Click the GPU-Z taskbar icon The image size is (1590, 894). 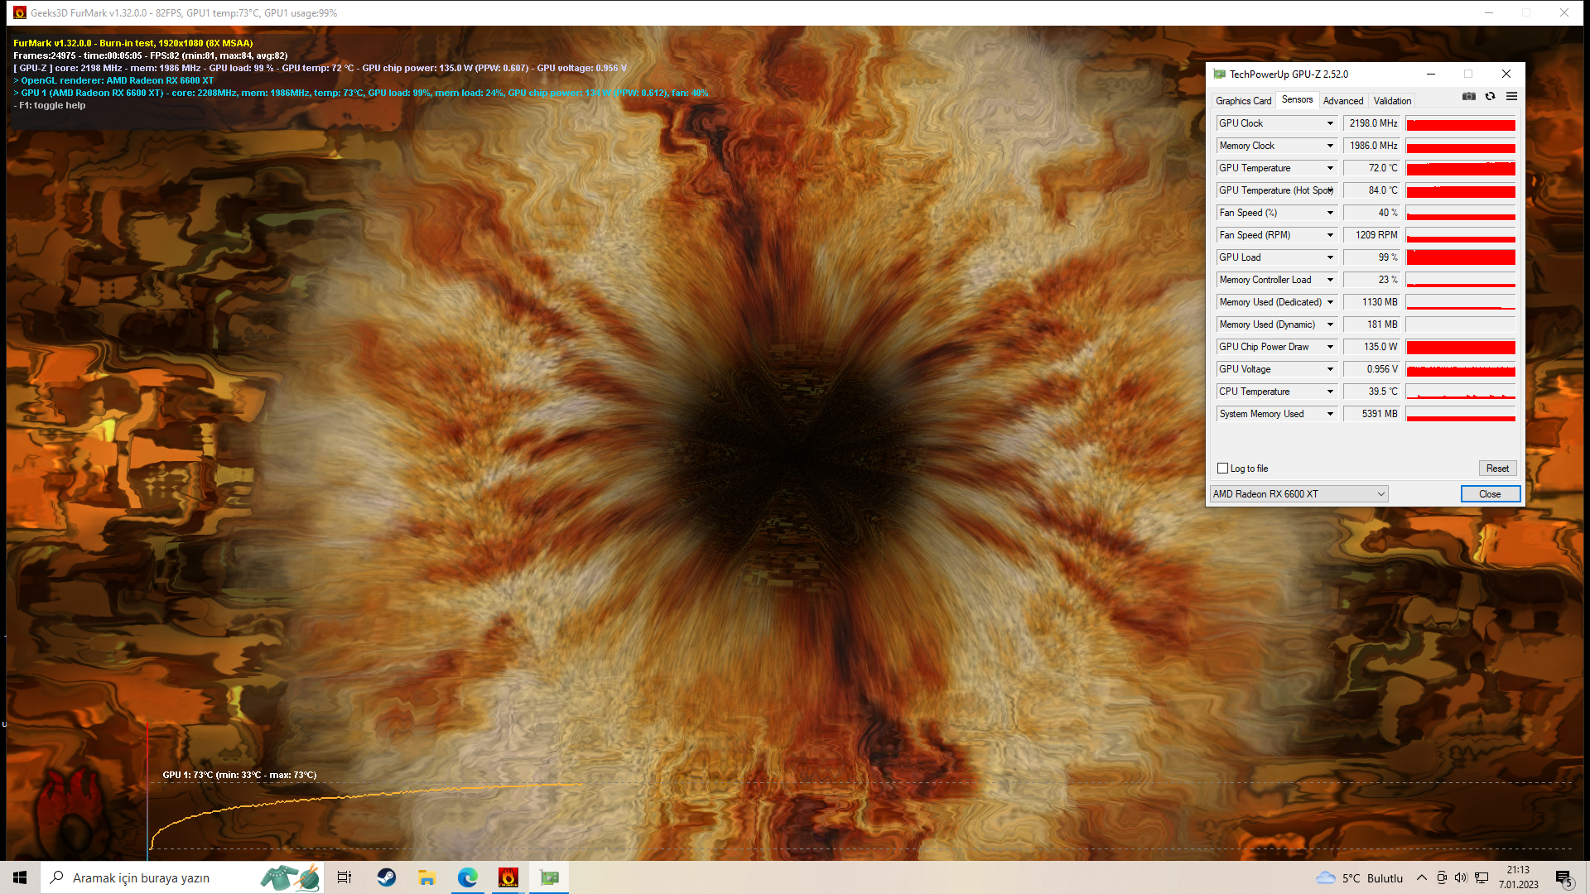(x=549, y=877)
